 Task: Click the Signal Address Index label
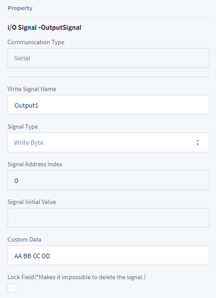tap(35, 164)
